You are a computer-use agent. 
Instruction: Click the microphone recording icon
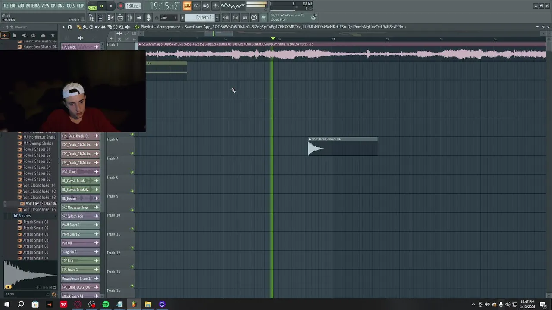(148, 18)
